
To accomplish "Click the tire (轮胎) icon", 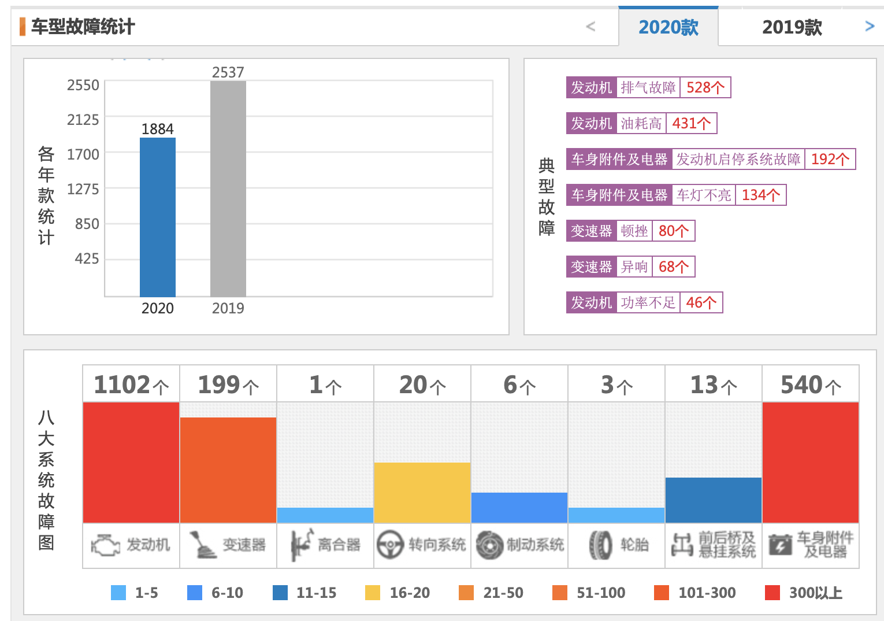I will [600, 545].
